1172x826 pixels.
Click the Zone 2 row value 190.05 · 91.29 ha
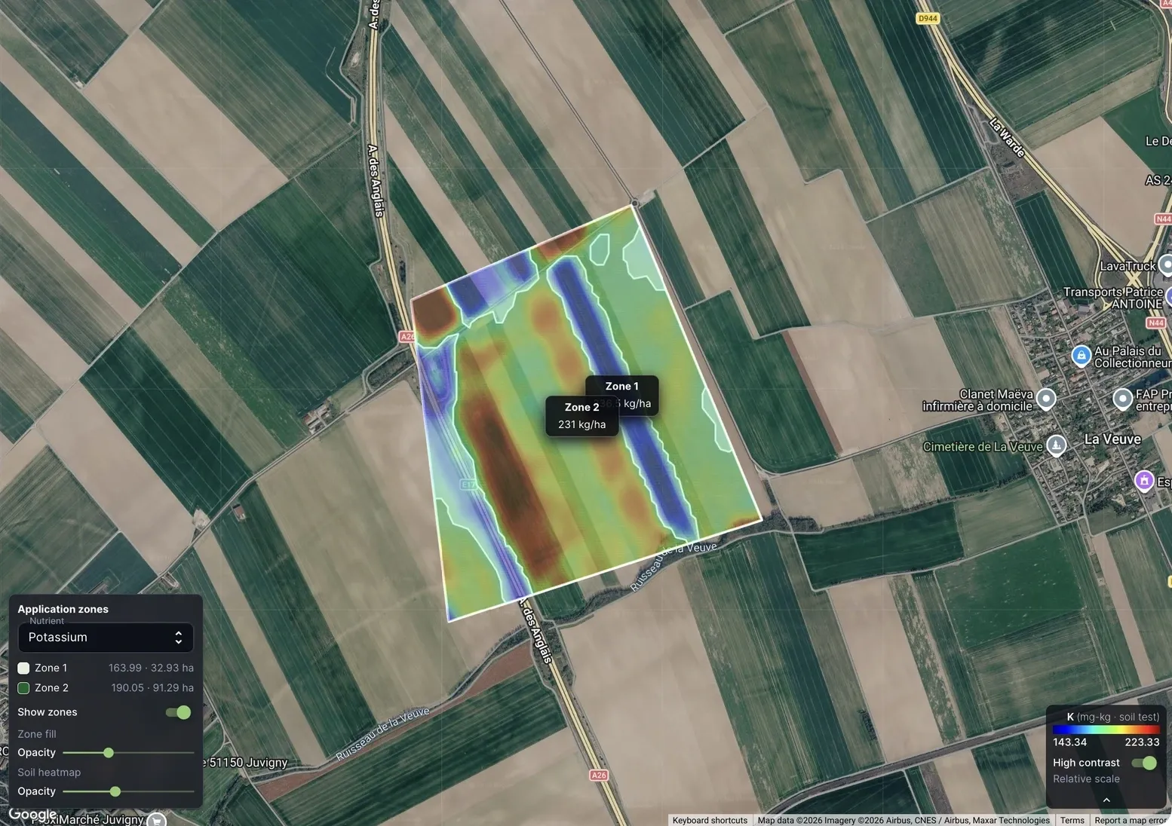(x=152, y=688)
